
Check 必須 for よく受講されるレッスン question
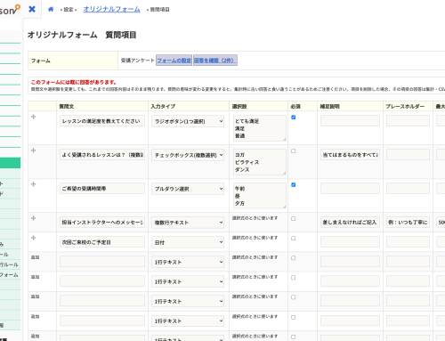point(294,151)
